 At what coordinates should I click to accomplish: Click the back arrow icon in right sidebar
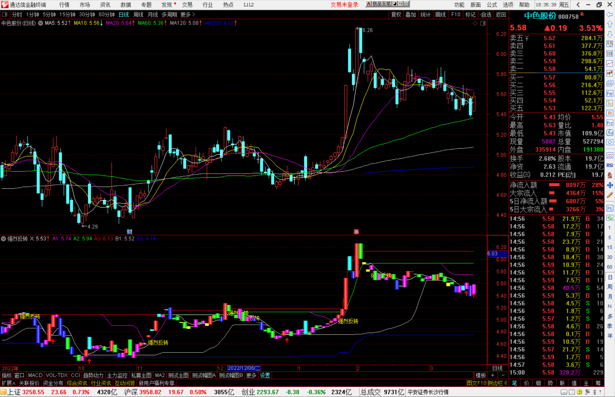tap(610, 15)
